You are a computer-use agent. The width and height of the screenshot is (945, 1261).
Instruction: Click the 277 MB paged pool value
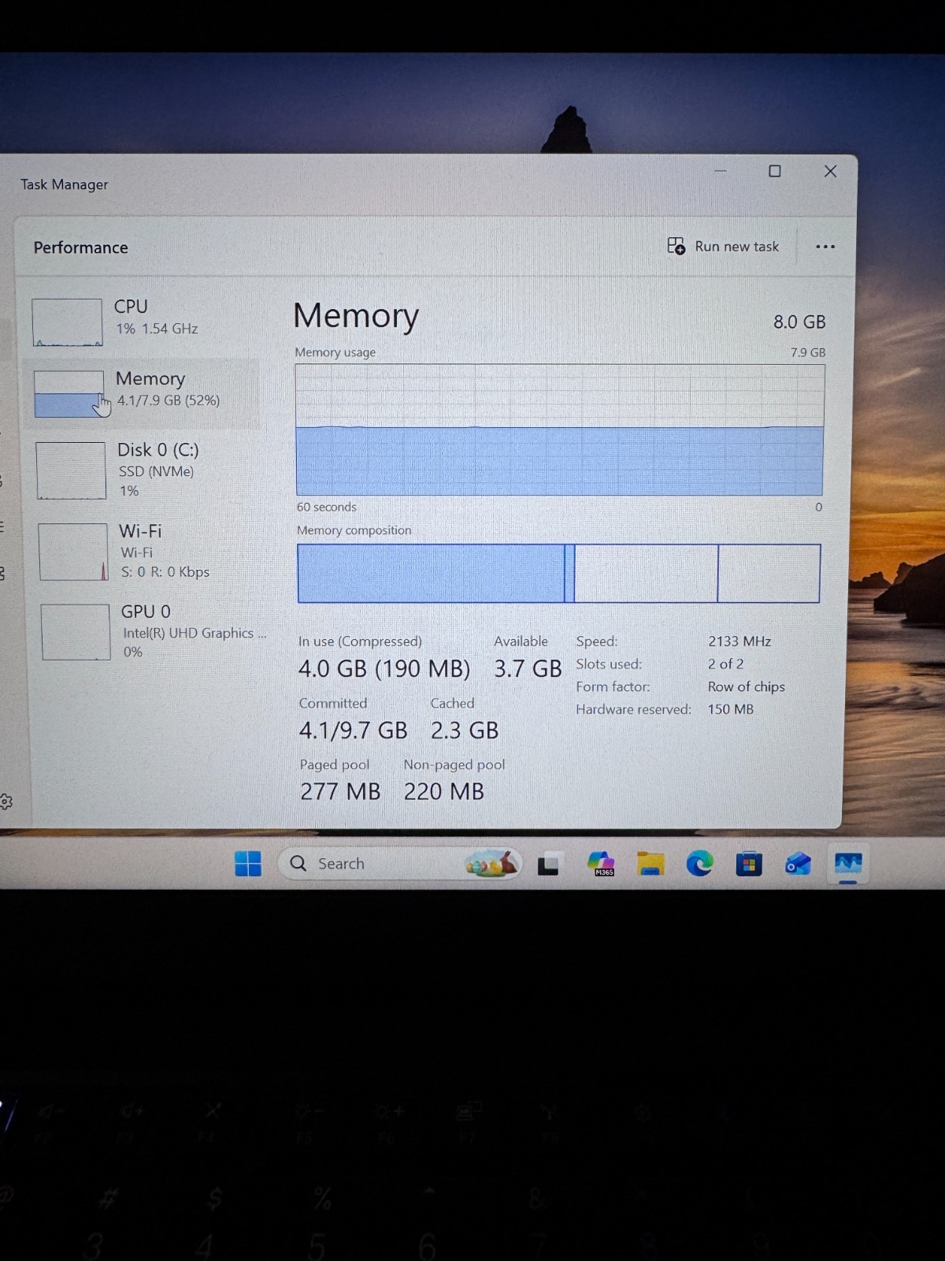coord(340,791)
